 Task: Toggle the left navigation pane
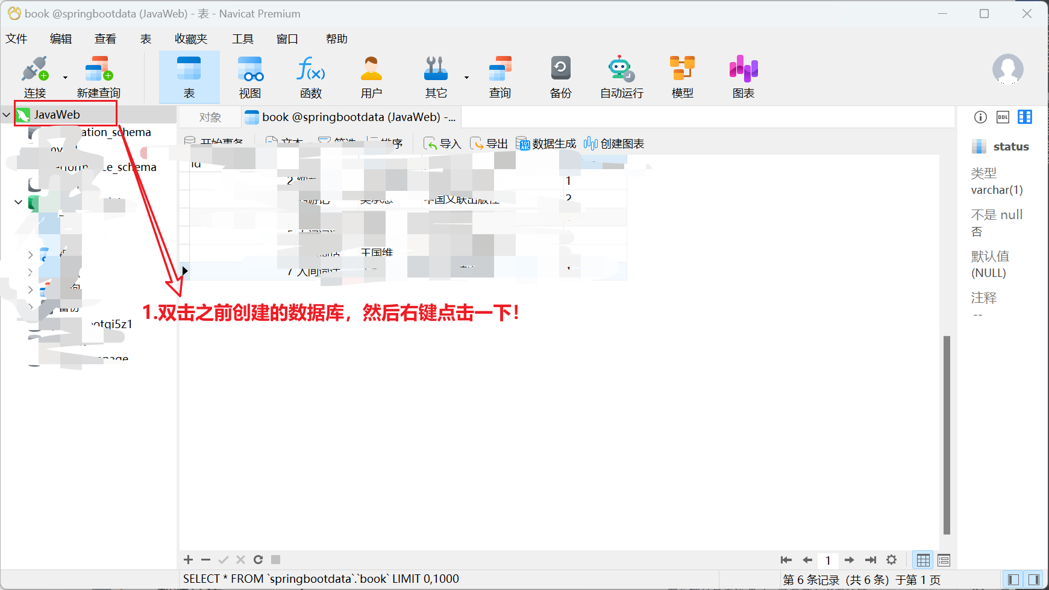(x=1013, y=580)
